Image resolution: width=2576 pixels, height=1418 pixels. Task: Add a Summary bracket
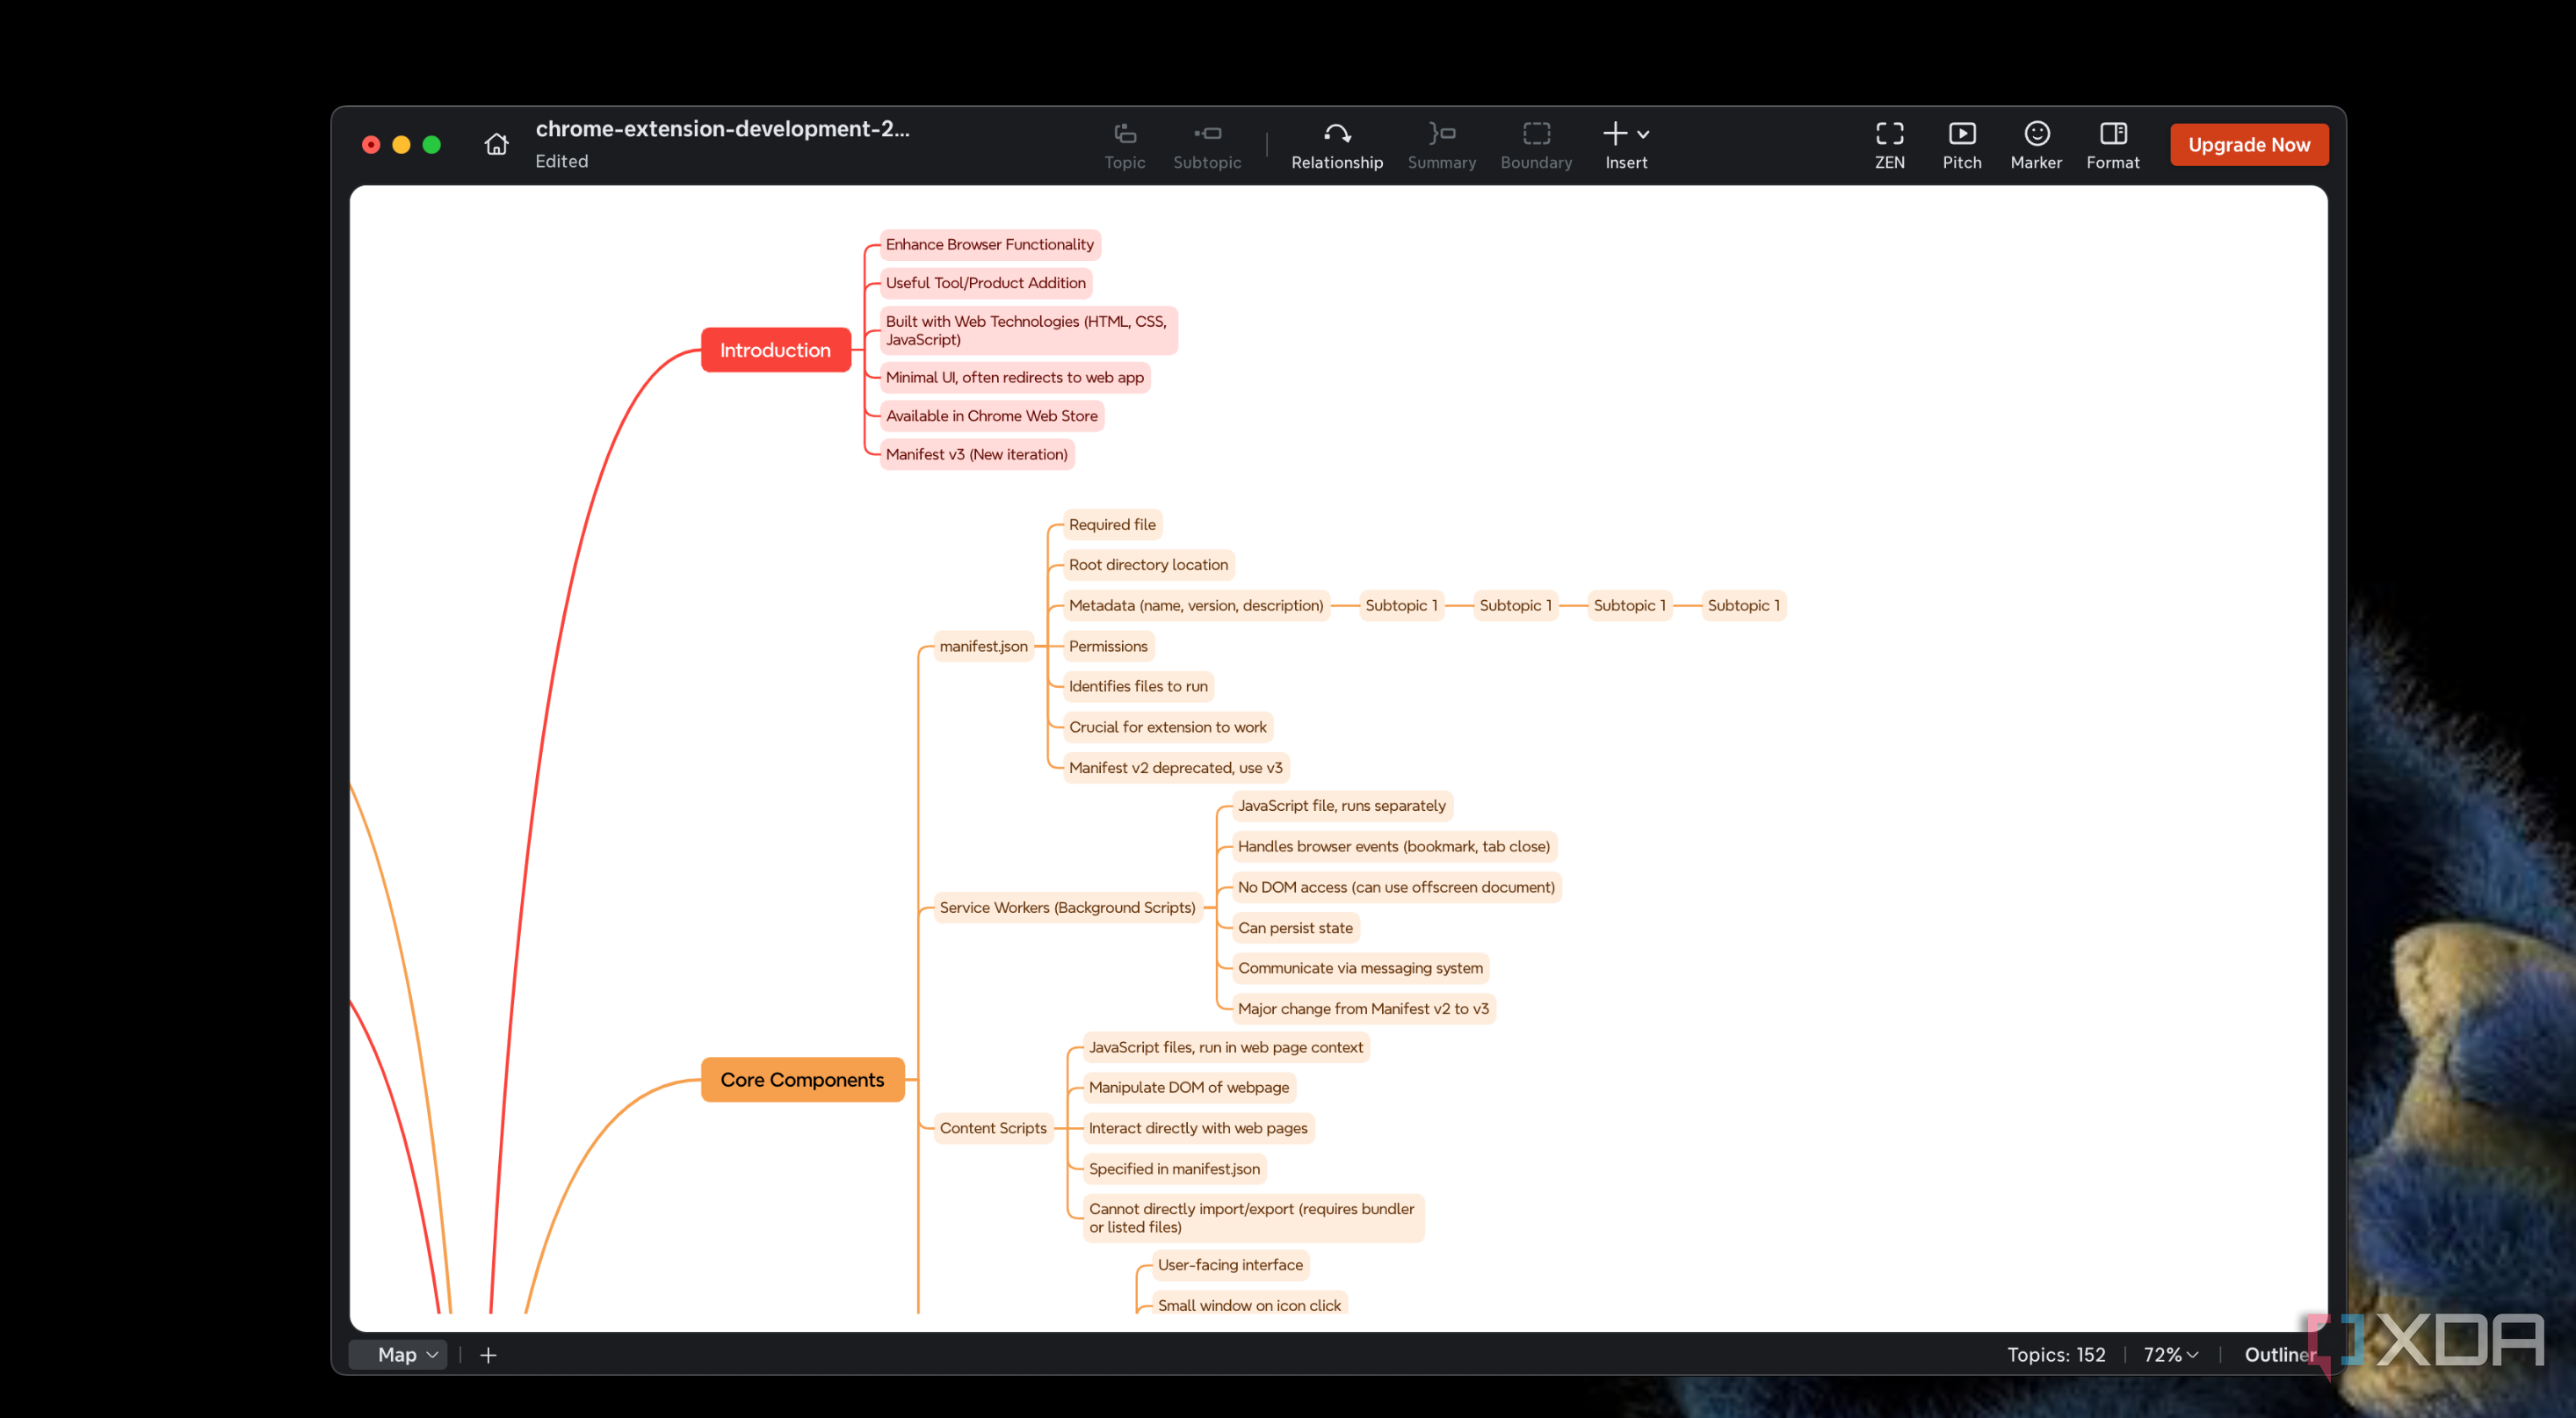pos(1441,146)
